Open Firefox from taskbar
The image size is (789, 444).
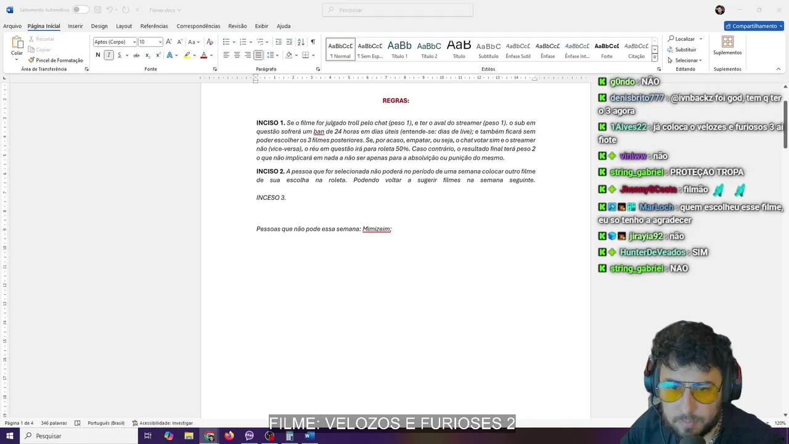tap(229, 436)
